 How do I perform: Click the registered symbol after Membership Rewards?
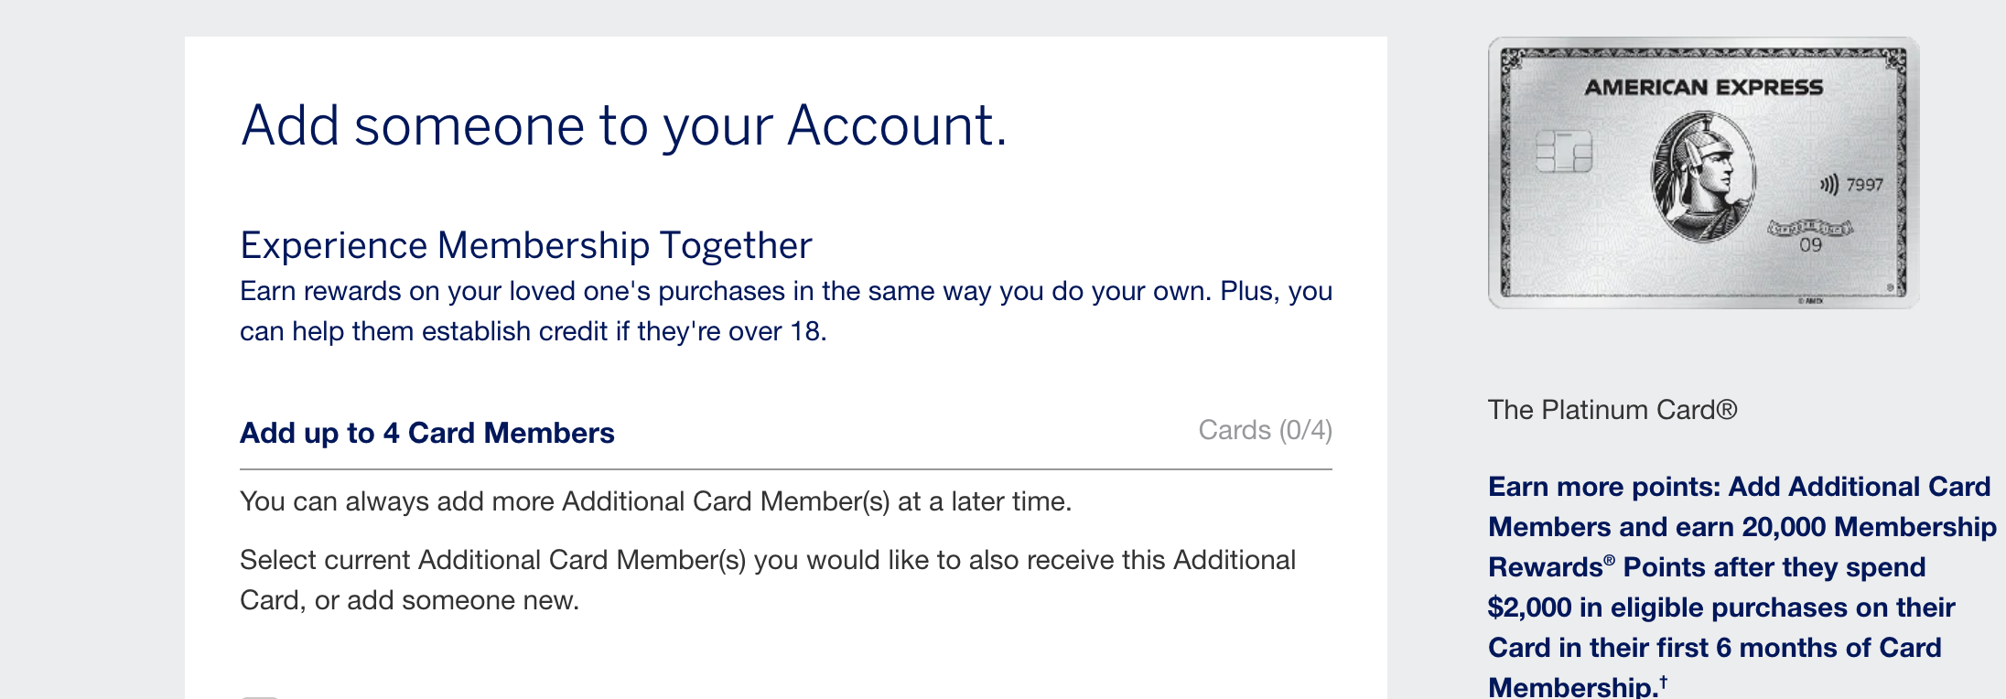point(1609,561)
